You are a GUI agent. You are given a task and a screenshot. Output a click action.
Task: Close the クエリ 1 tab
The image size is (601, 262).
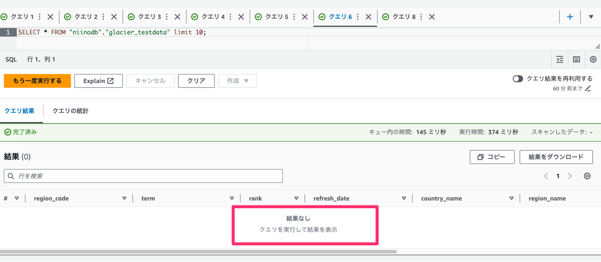click(x=50, y=17)
